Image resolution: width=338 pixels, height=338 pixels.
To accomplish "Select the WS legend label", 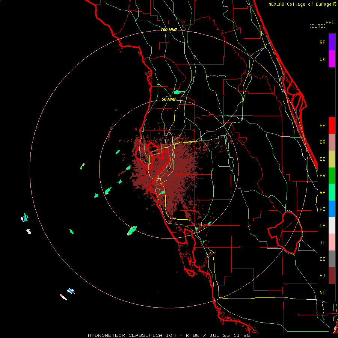I will pos(322,209).
